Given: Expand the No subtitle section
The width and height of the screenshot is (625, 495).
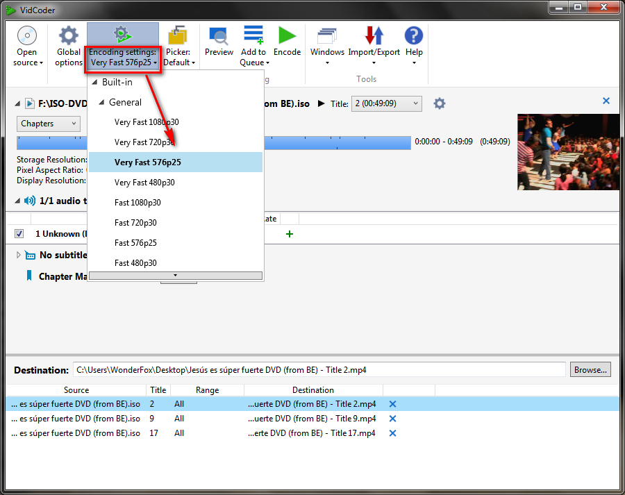Looking at the screenshot, I should click(x=19, y=255).
